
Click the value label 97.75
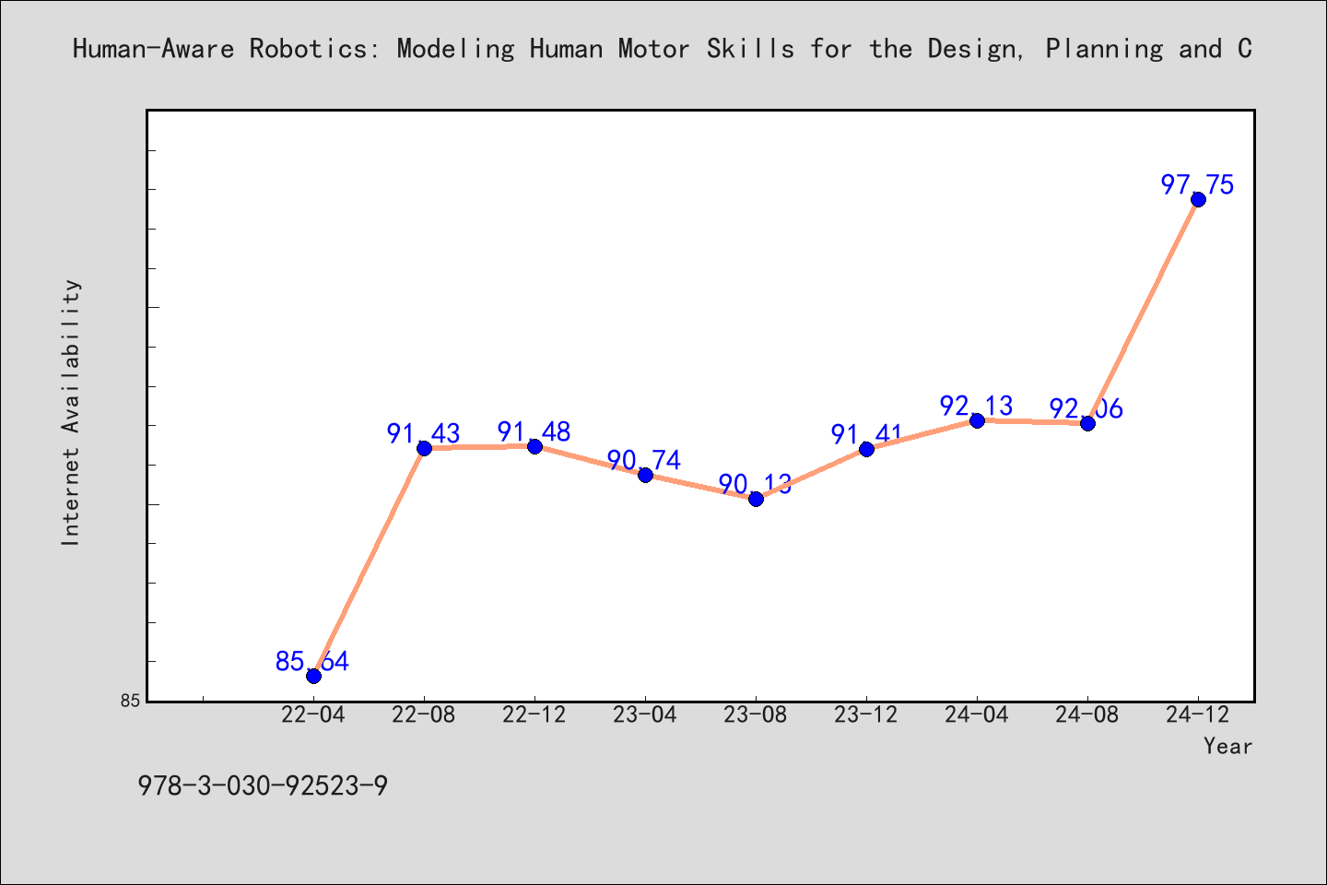click(x=1197, y=185)
